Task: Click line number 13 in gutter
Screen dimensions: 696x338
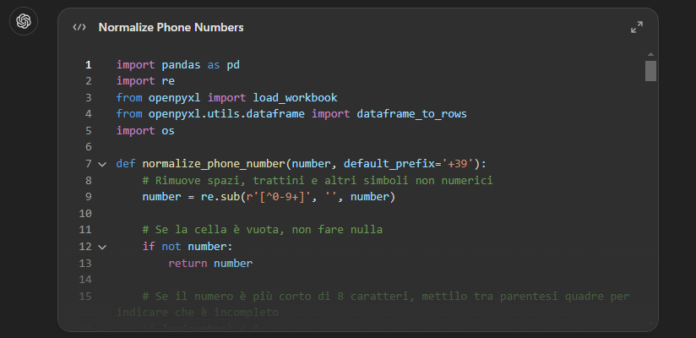Action: pyautogui.click(x=85, y=264)
